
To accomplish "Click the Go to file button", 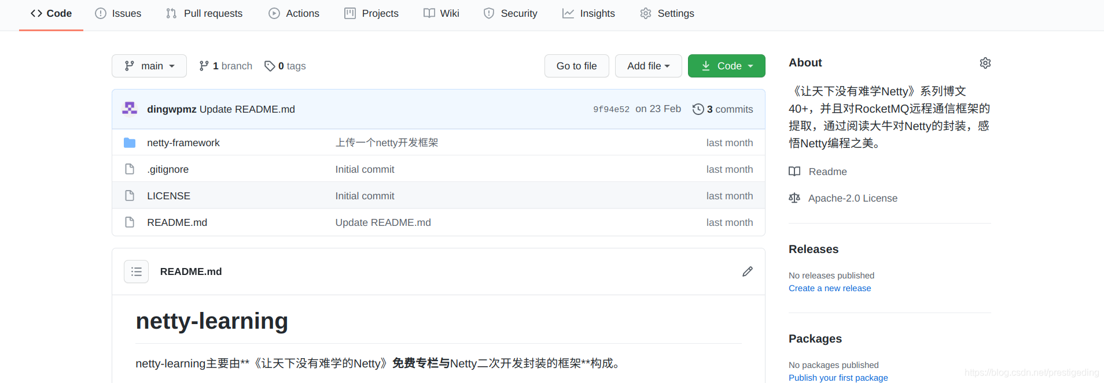I will click(x=576, y=66).
